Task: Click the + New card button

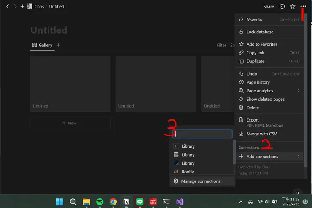Action: (x=70, y=123)
